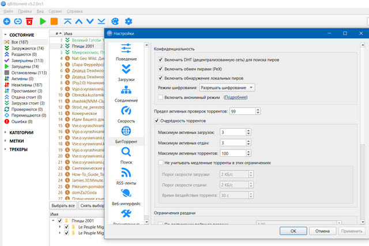Click the Выбрать все button
The width and height of the screenshot is (369, 246).
coord(63,206)
